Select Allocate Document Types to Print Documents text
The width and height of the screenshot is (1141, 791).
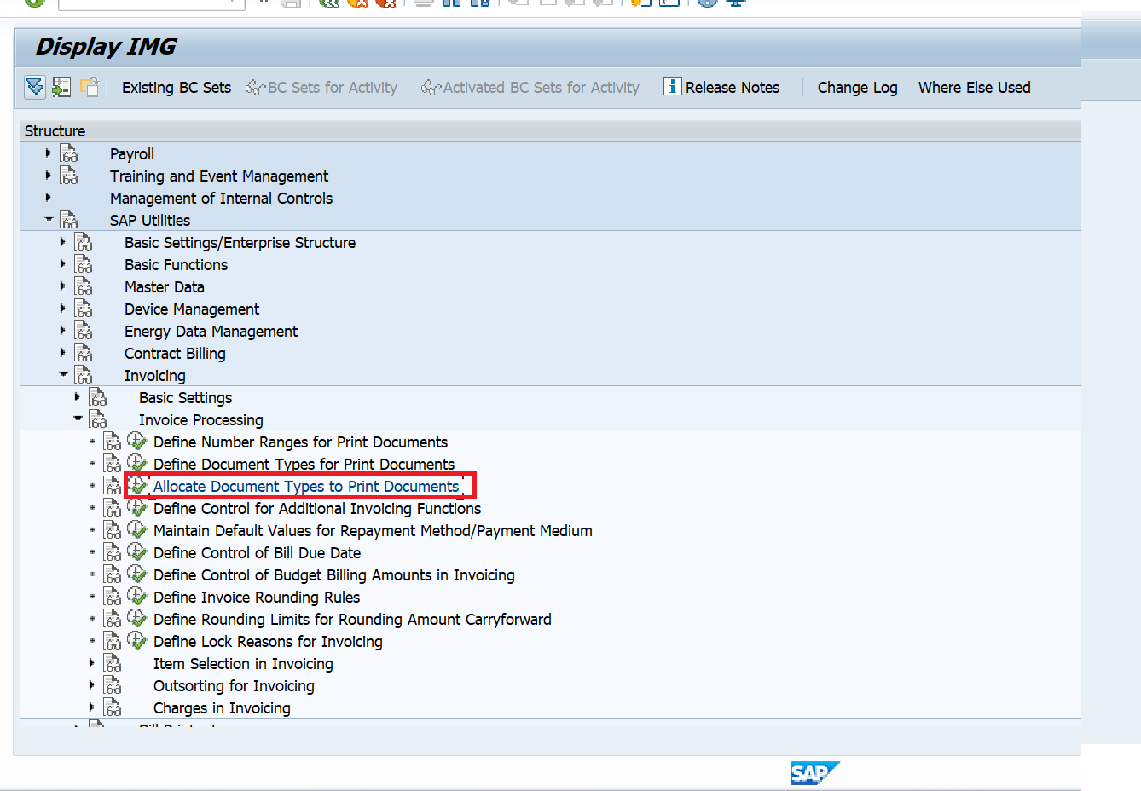pos(306,486)
